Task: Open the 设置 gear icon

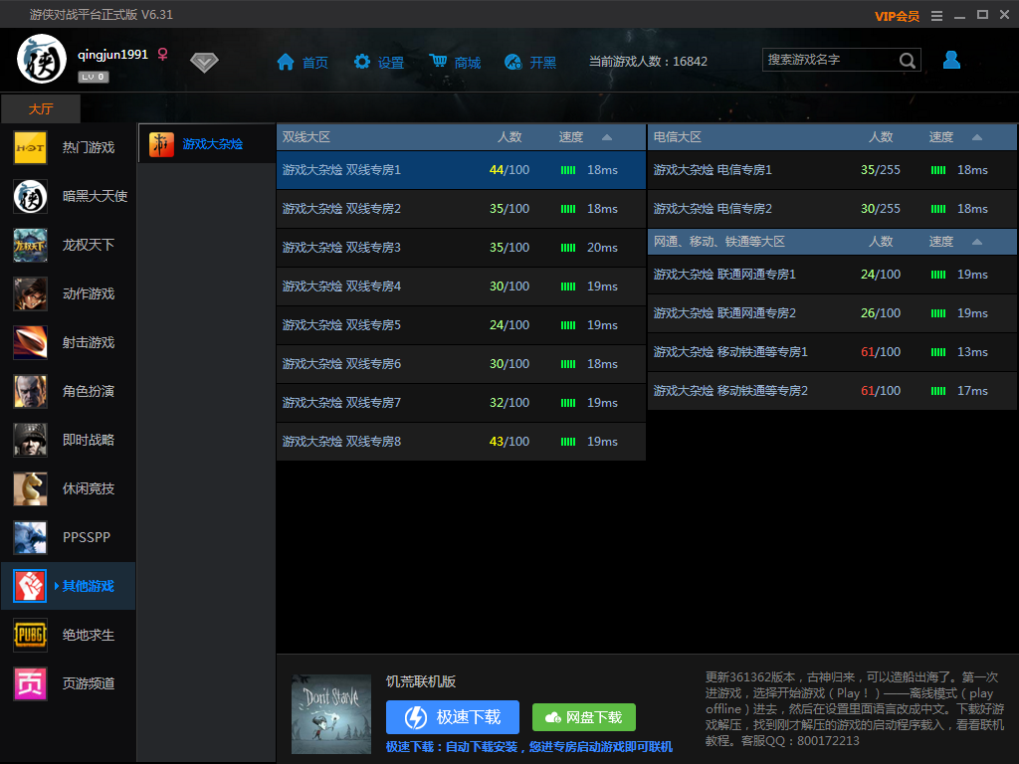Action: [362, 62]
